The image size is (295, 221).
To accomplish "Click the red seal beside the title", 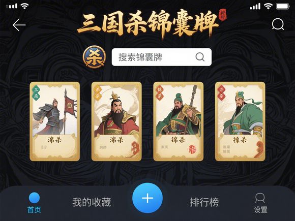I will 223,15.
